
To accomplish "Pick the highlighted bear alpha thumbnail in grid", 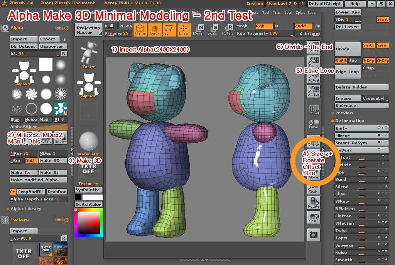I will (x=61, y=108).
